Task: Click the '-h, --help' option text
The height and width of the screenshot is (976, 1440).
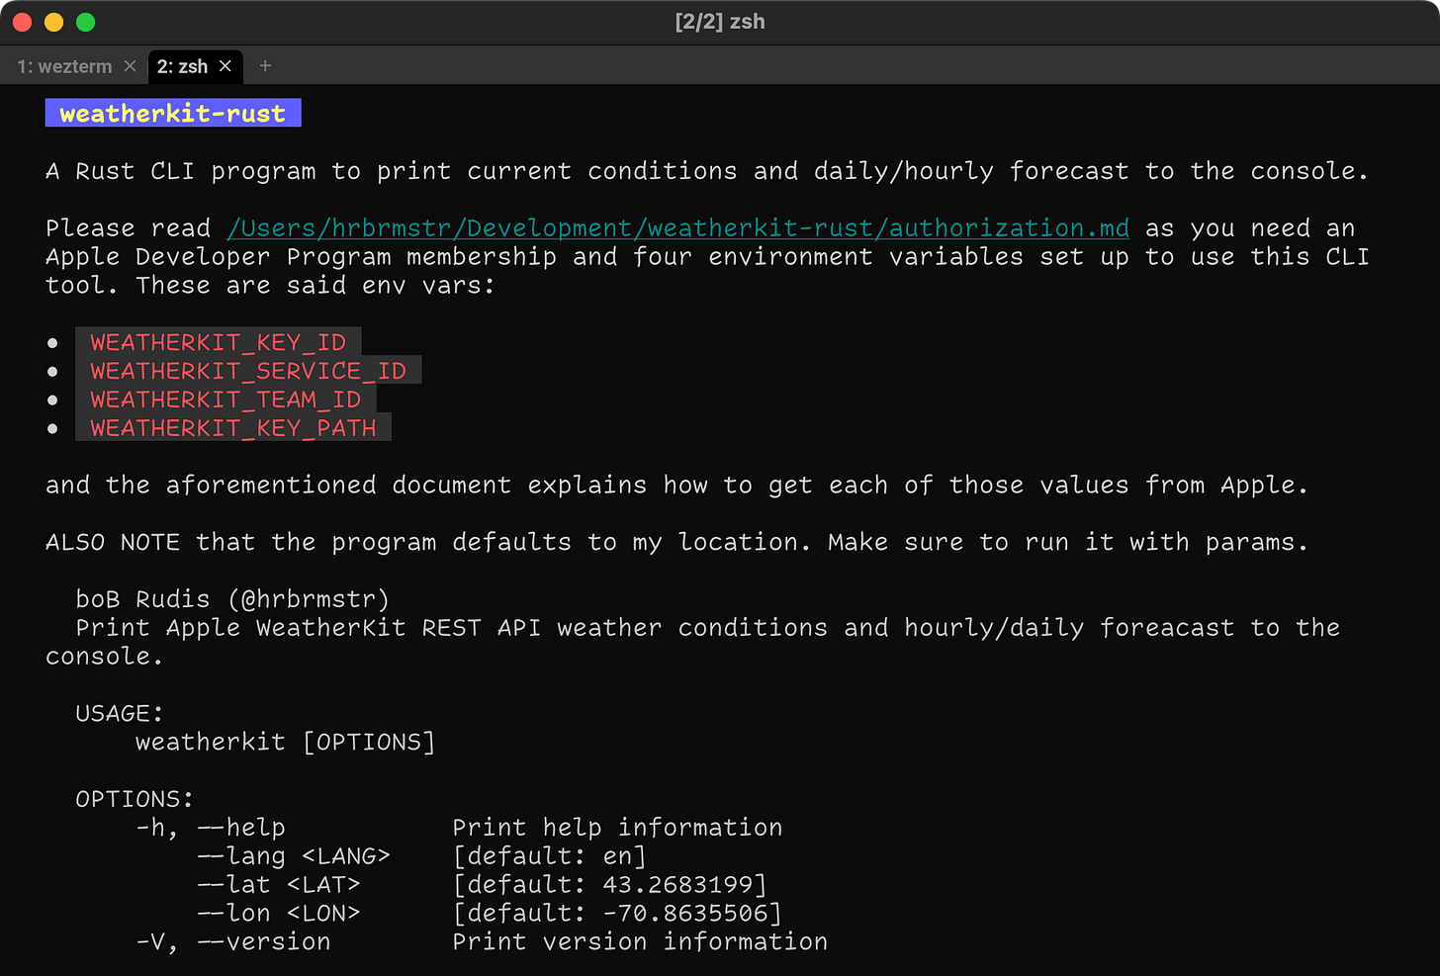Action: pyautogui.click(x=211, y=828)
